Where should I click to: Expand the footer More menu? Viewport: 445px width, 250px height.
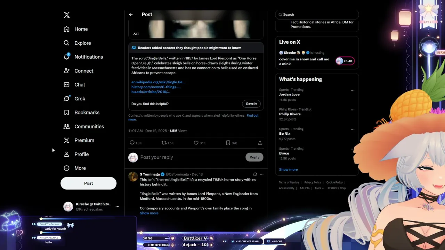319,188
